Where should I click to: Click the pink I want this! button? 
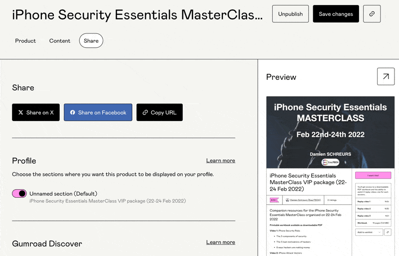373,175
